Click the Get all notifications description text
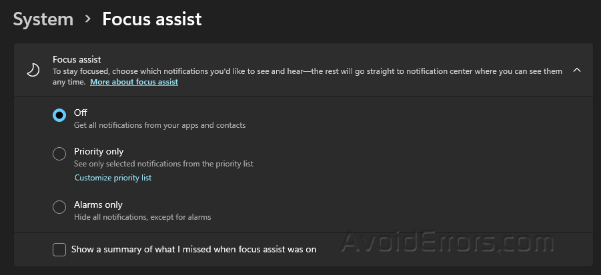The width and height of the screenshot is (601, 275). (x=159, y=125)
